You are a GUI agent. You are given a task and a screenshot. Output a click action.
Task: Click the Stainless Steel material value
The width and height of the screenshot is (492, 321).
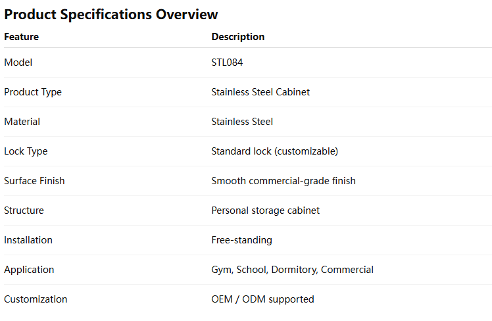pos(242,122)
